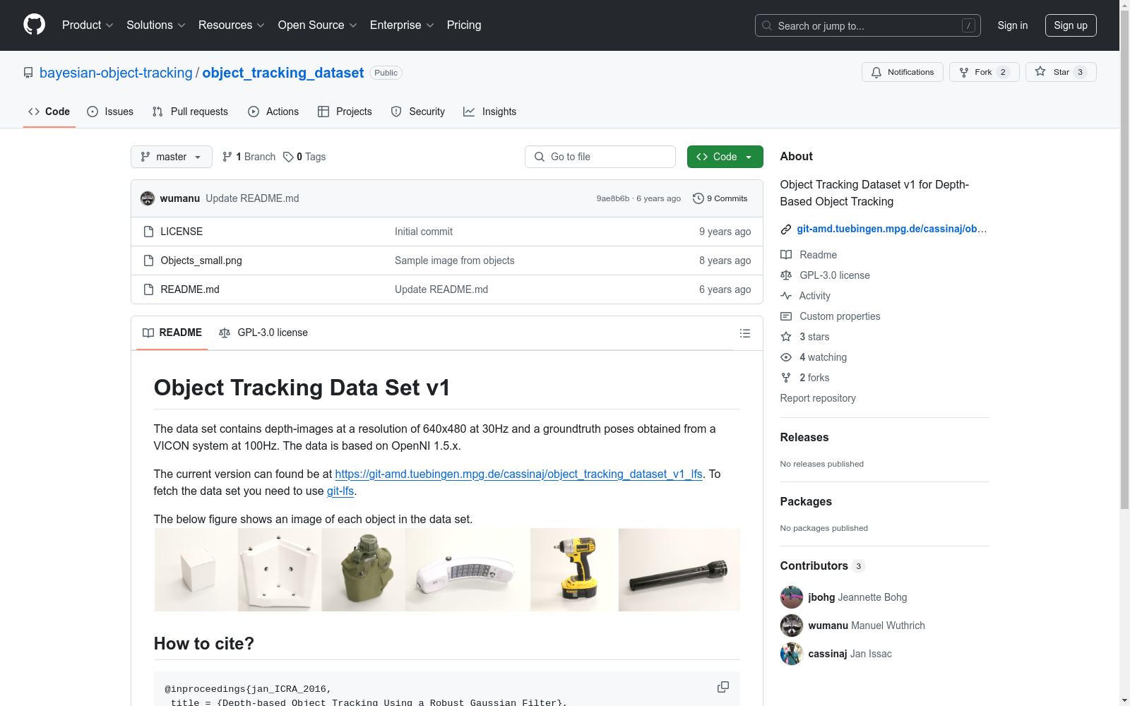Click the search magnifier icon in header
Image resolution: width=1130 pixels, height=706 pixels.
[x=767, y=25]
